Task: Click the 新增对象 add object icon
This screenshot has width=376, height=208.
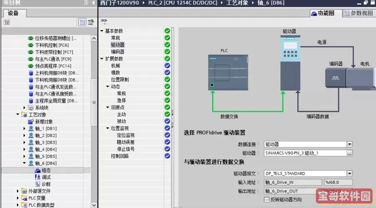Action: pyautogui.click(x=31, y=121)
